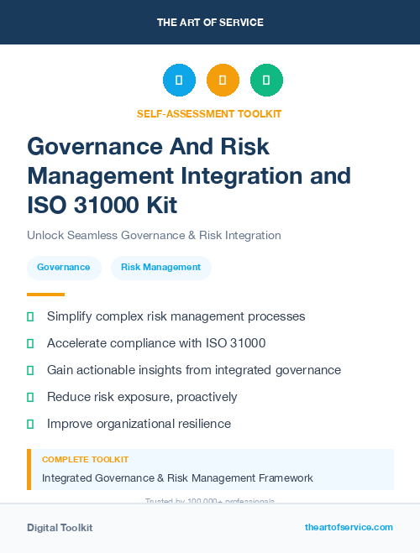Select the Risk Management tag

coord(161,268)
